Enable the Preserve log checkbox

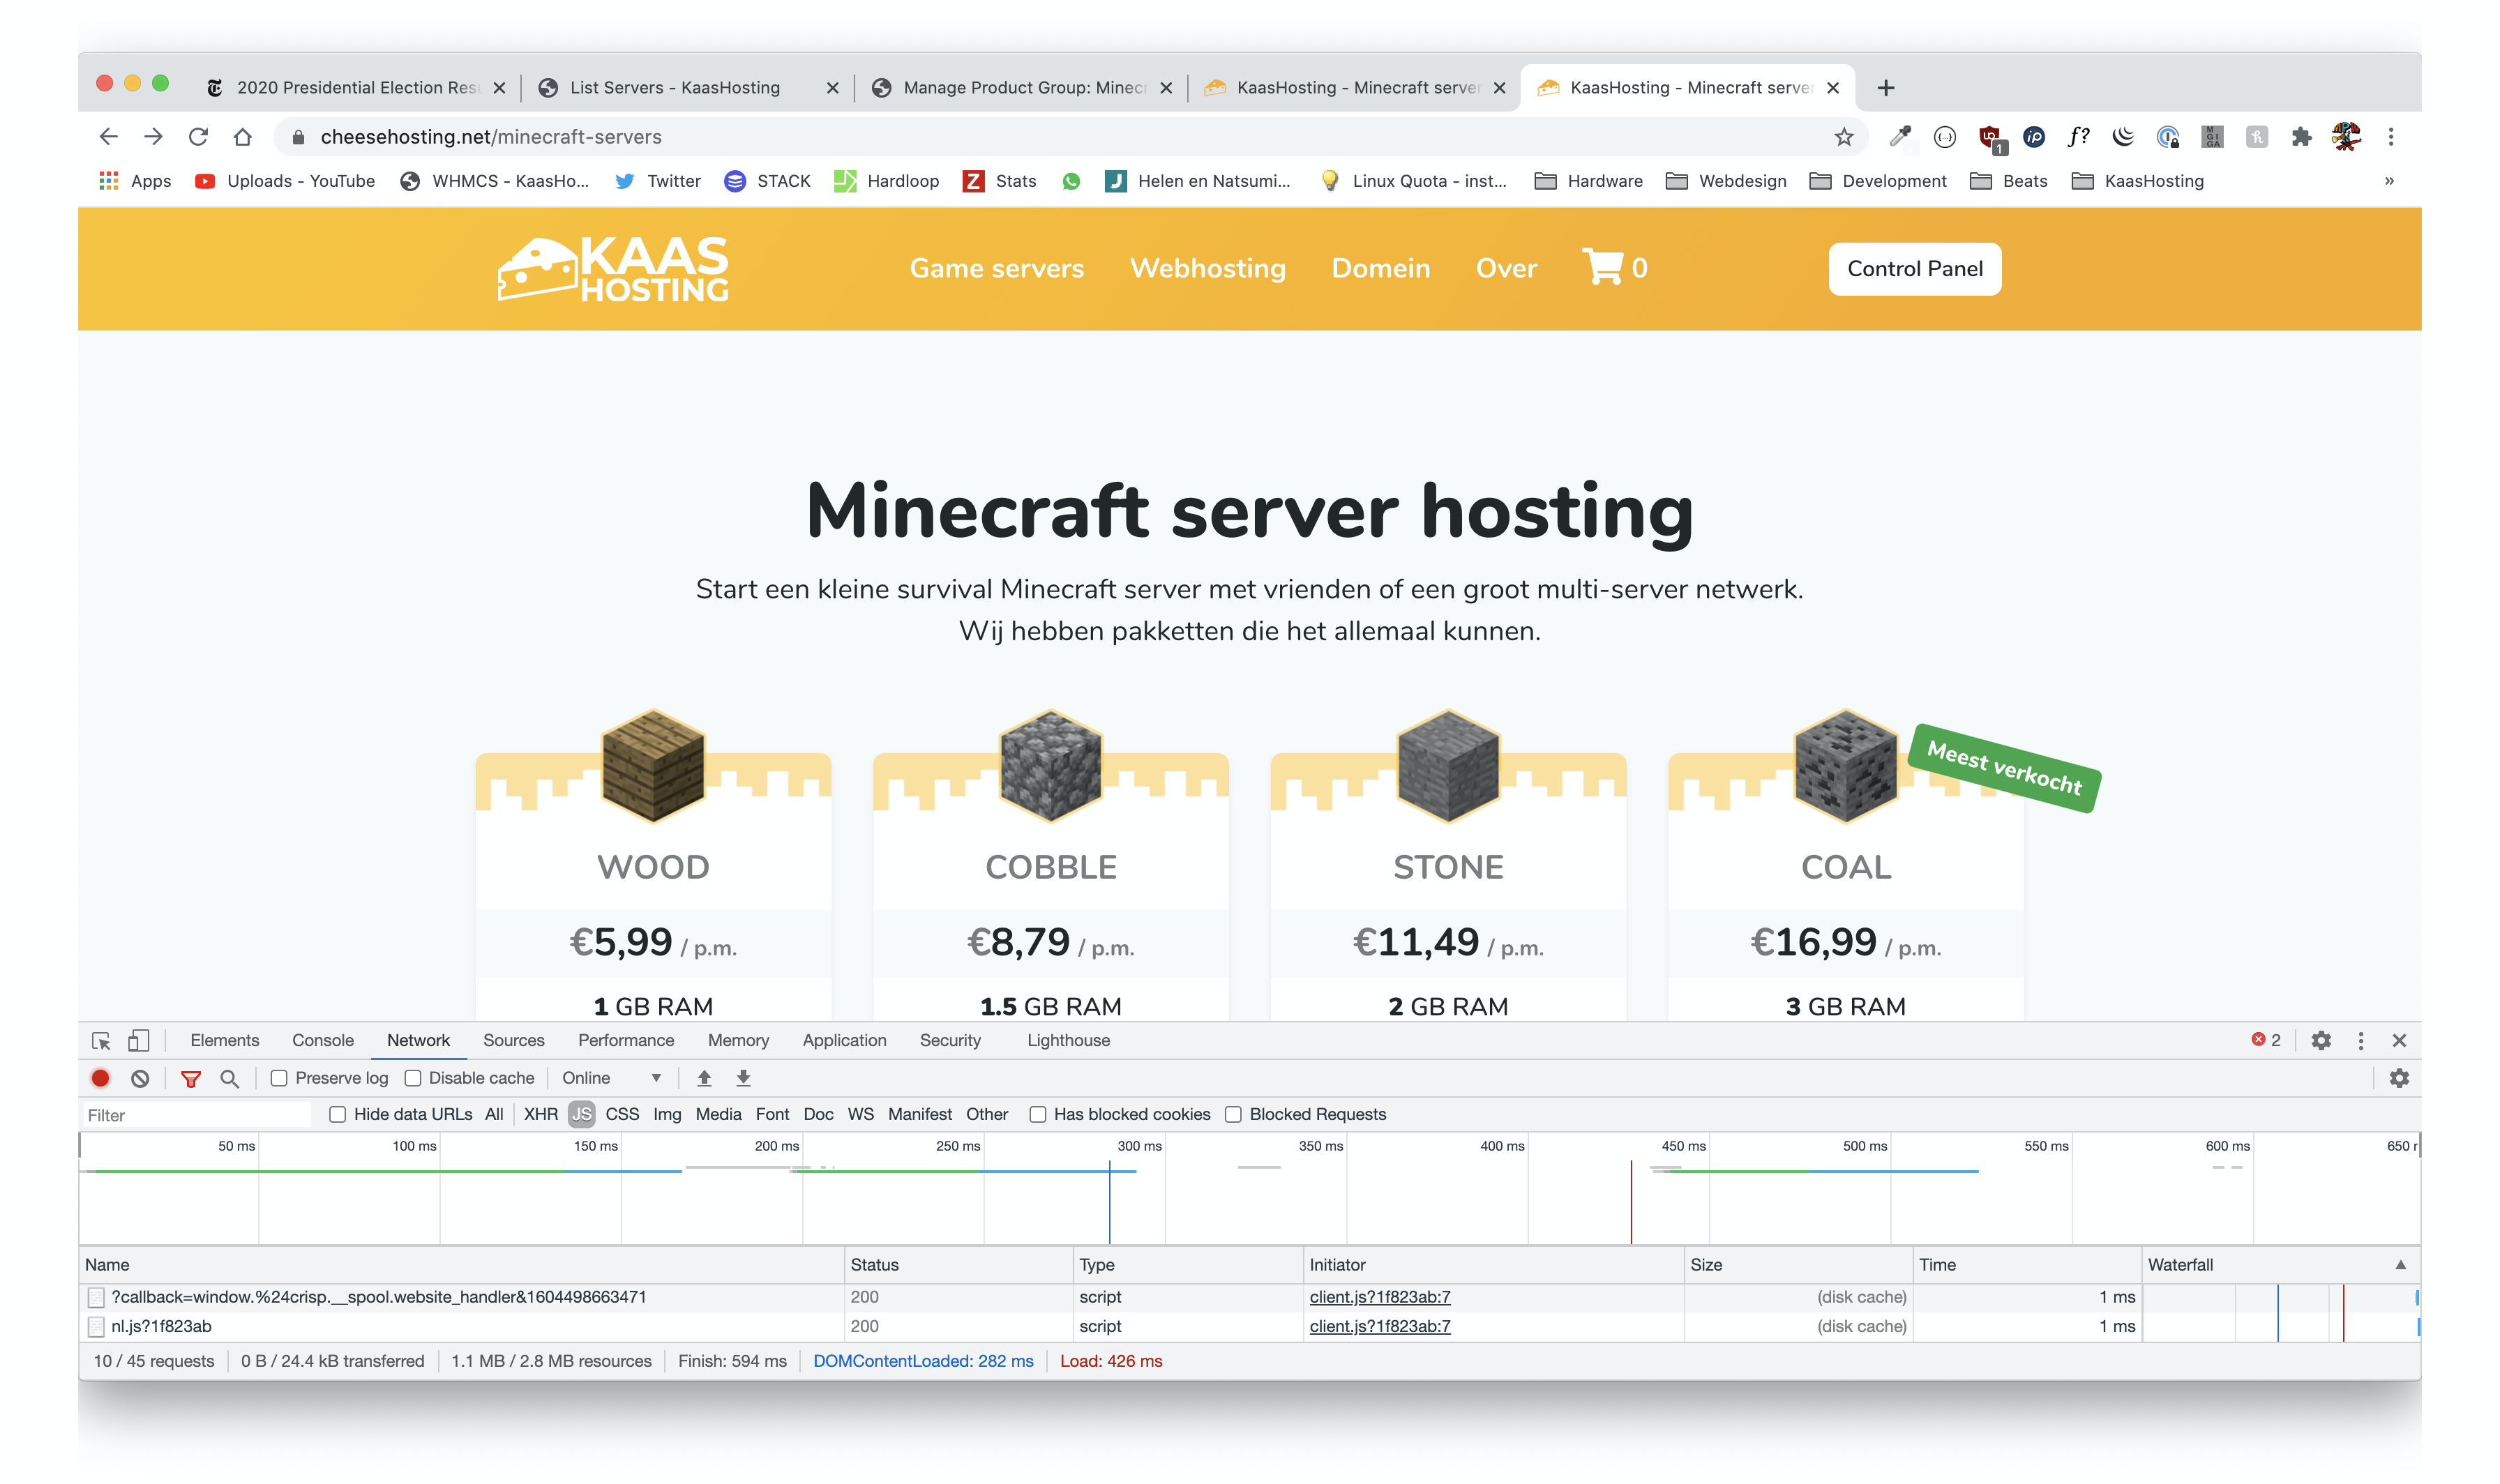(x=279, y=1078)
